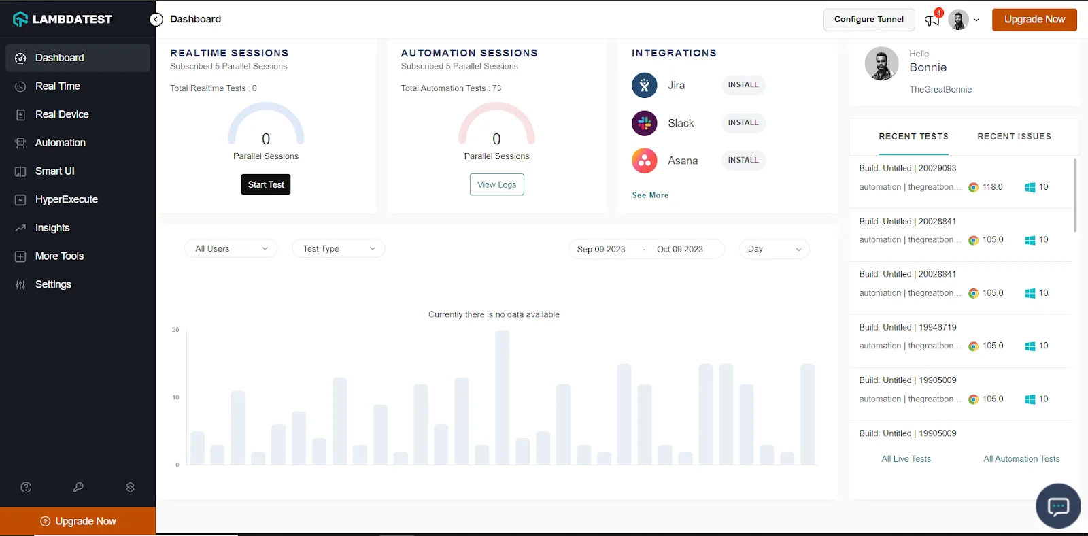Click the TheGreatBonnie username text
1088x536 pixels.
[940, 90]
